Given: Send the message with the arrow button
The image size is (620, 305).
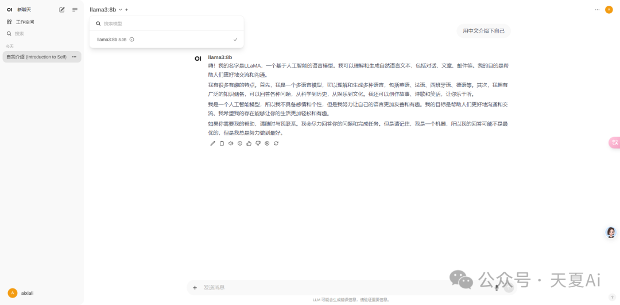Looking at the screenshot, I should pos(509,288).
